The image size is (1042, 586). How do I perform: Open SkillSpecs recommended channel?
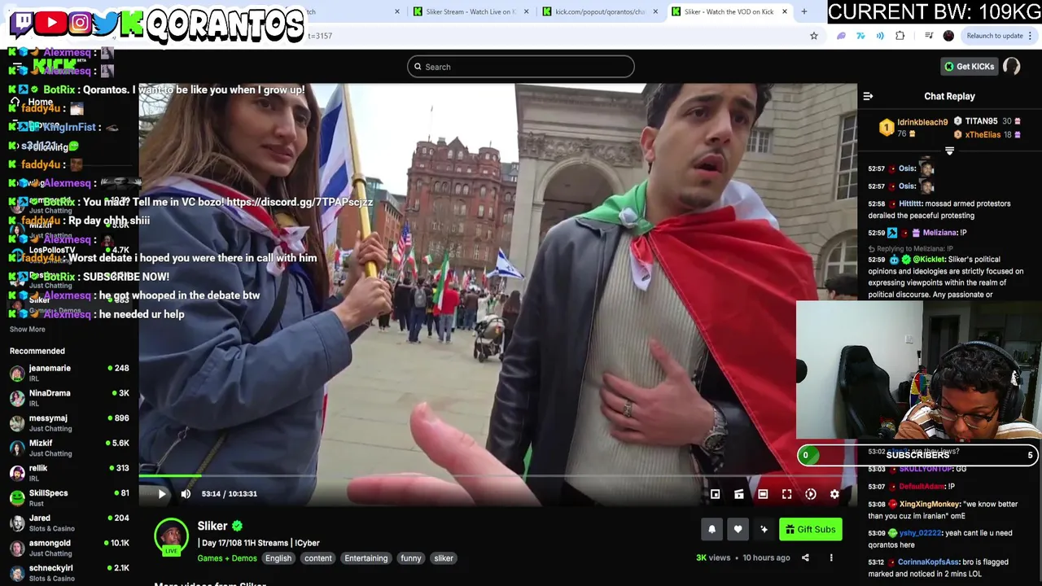tap(69, 497)
